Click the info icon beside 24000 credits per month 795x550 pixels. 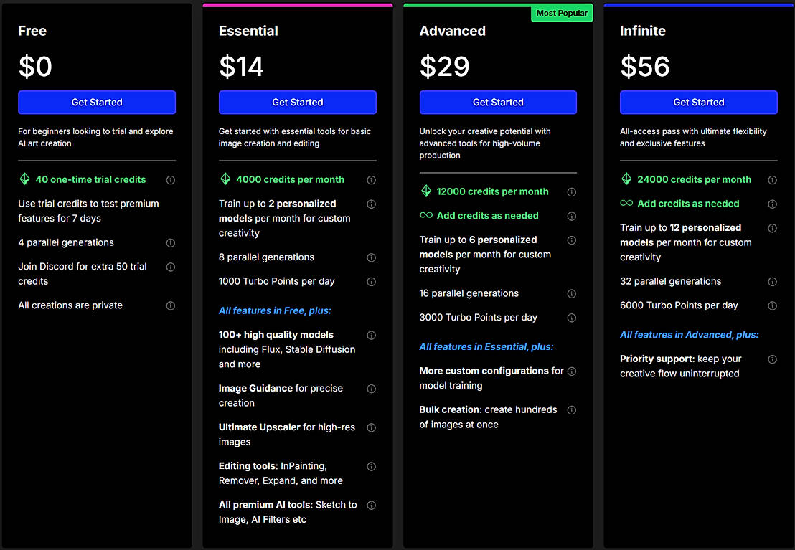[x=772, y=179]
